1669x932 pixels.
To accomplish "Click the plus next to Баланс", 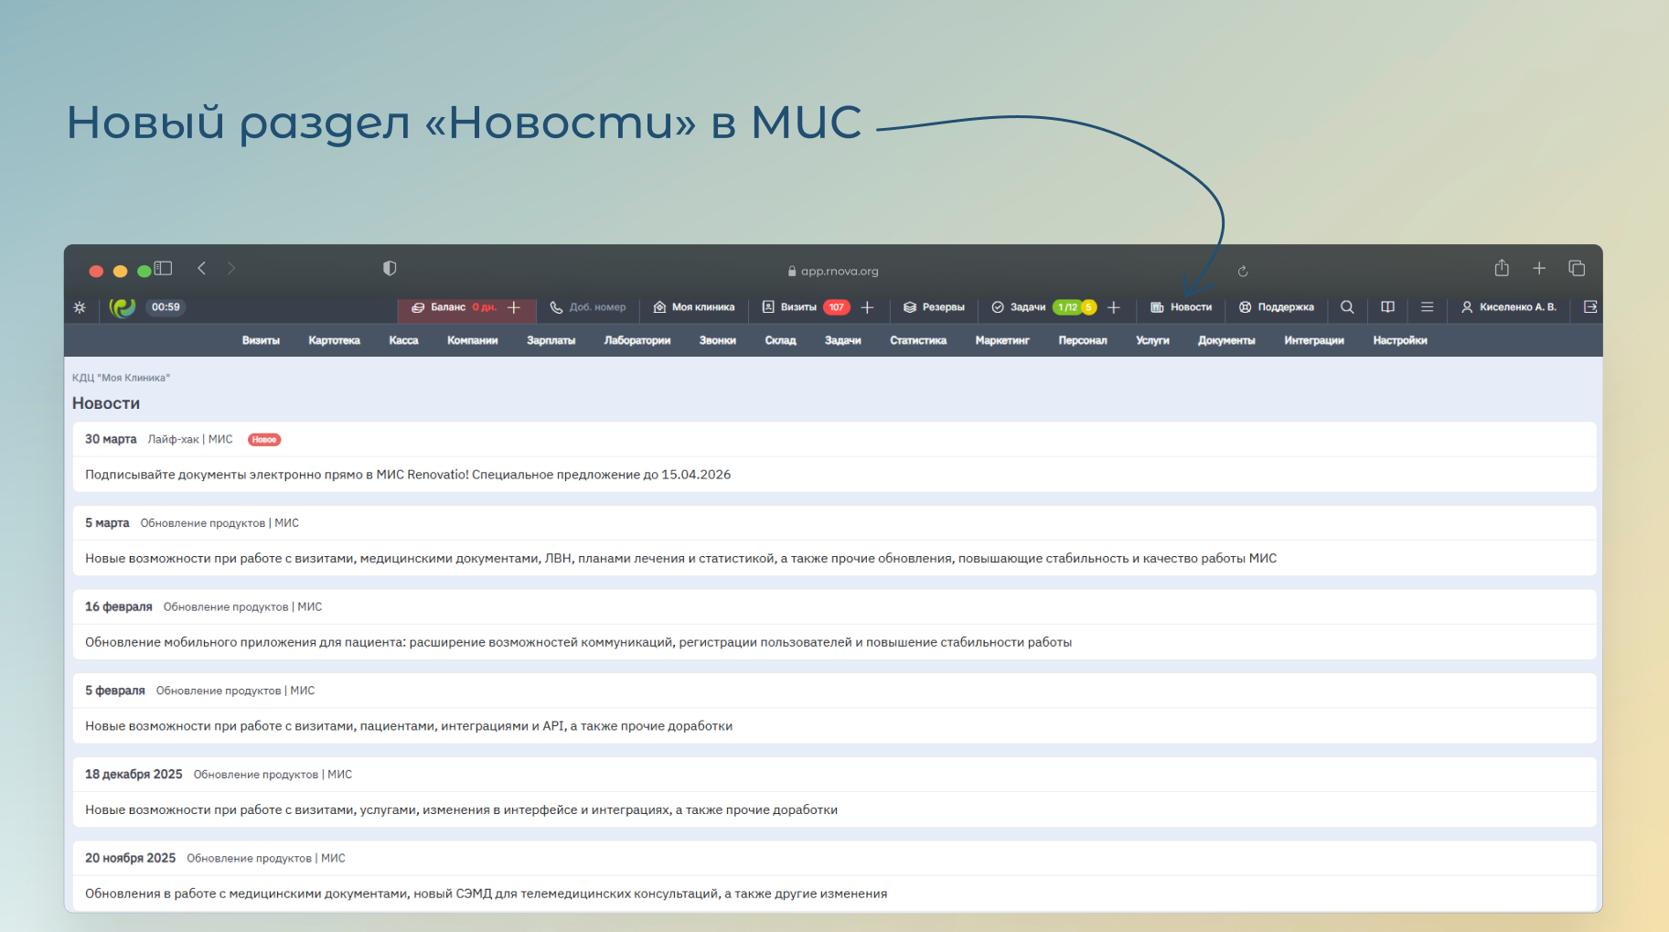I will point(514,307).
